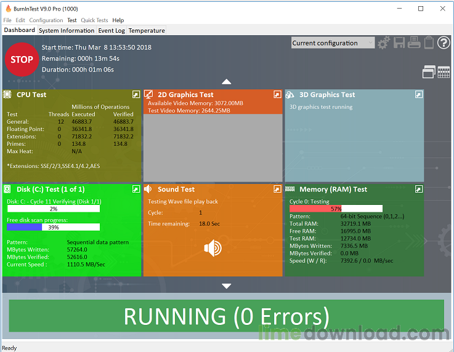This screenshot has height=352, width=454.
Task: Click the print results icon
Action: tap(414, 43)
